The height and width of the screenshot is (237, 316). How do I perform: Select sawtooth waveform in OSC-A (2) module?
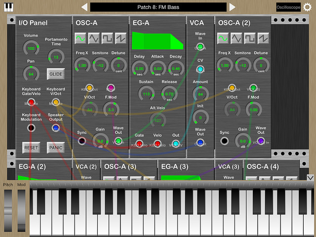point(263,38)
